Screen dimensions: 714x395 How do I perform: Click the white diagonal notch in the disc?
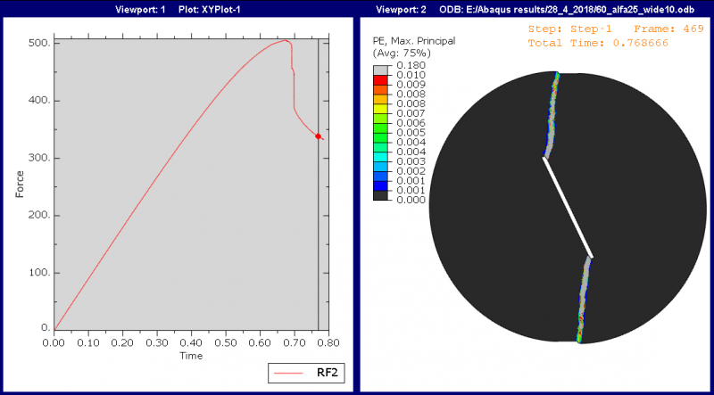(x=568, y=207)
